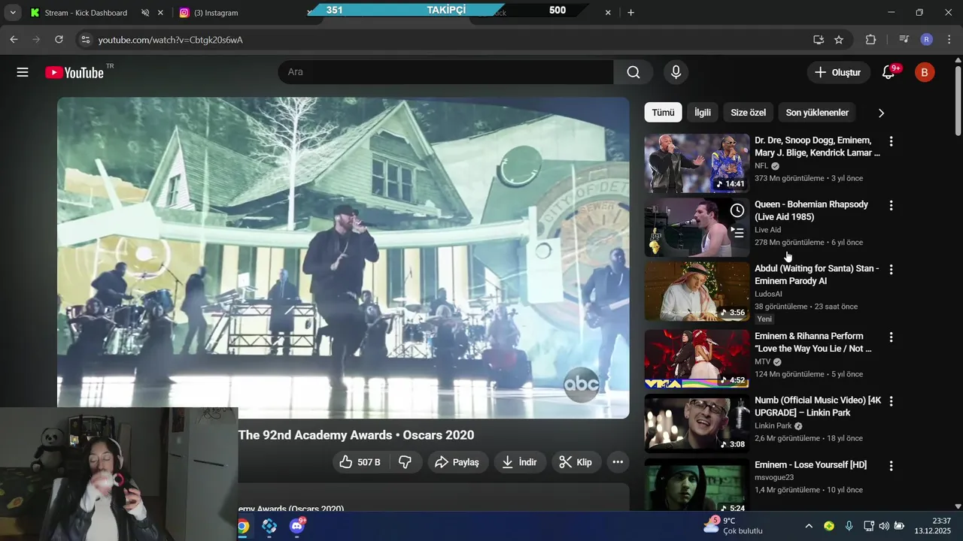Visit the Linkin Park channel name
The width and height of the screenshot is (963, 541).
[773, 426]
